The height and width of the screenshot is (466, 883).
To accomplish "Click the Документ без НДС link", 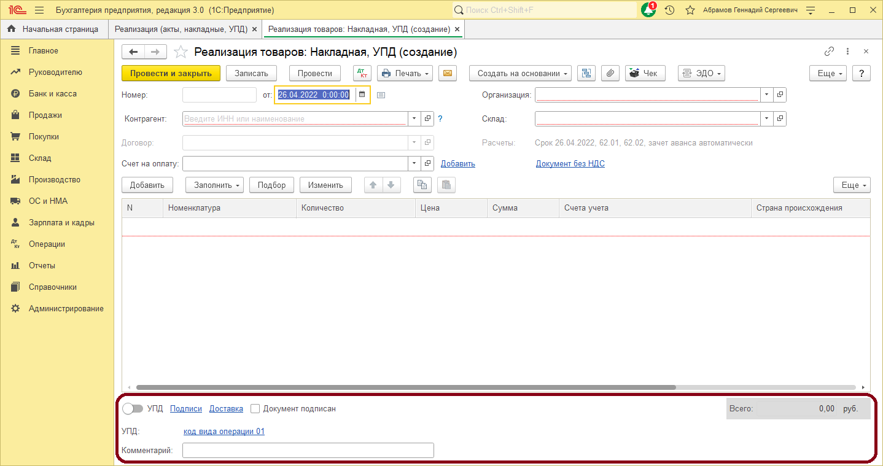I will click(x=570, y=163).
